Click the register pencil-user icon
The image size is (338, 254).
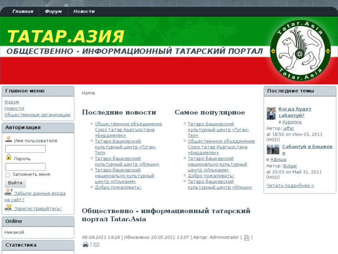click(x=8, y=206)
